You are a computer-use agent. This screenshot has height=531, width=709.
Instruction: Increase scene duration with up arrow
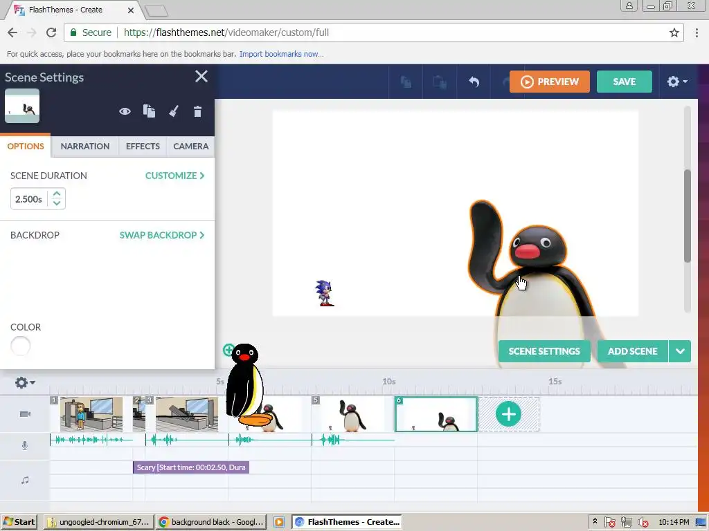point(57,194)
